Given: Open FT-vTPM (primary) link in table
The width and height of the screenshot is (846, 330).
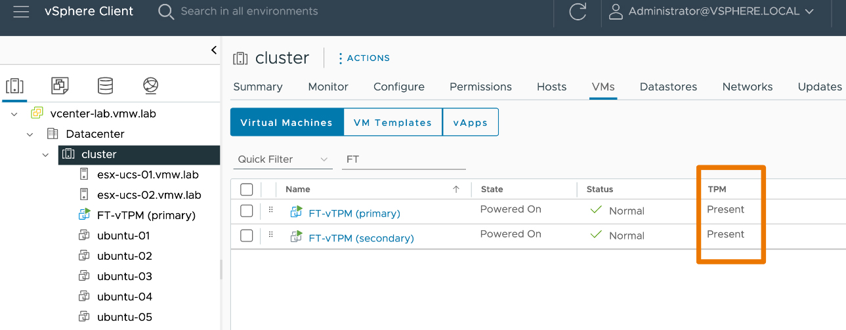Looking at the screenshot, I should pyautogui.click(x=354, y=213).
